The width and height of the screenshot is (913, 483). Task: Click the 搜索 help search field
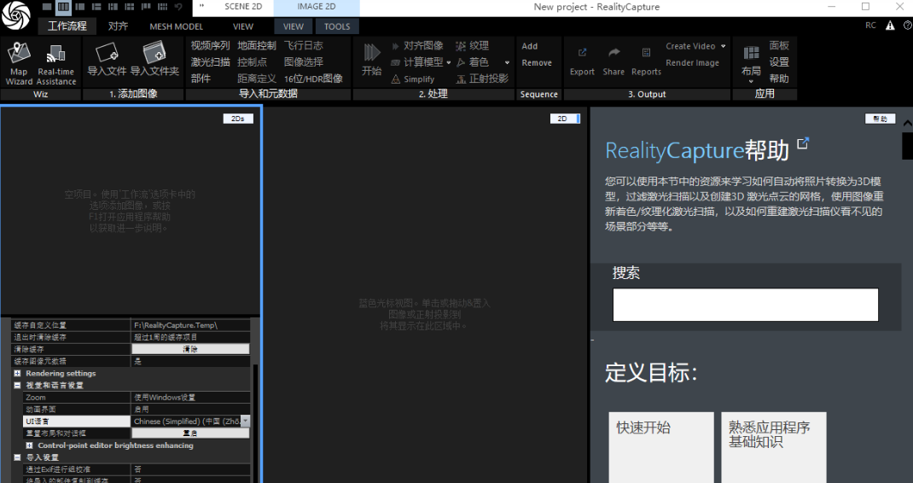pyautogui.click(x=745, y=305)
